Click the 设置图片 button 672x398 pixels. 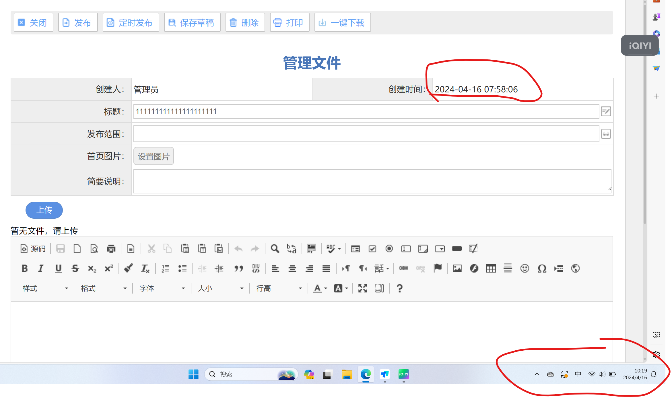tap(154, 156)
